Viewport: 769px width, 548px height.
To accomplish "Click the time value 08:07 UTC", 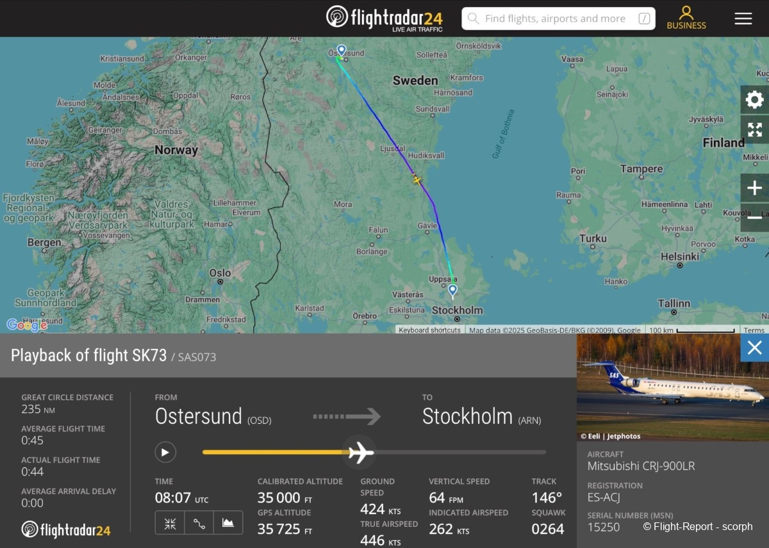I will coord(181,498).
